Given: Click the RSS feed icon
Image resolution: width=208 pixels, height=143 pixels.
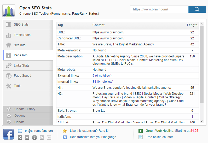Looking at the screenshot, I should (42, 138).
